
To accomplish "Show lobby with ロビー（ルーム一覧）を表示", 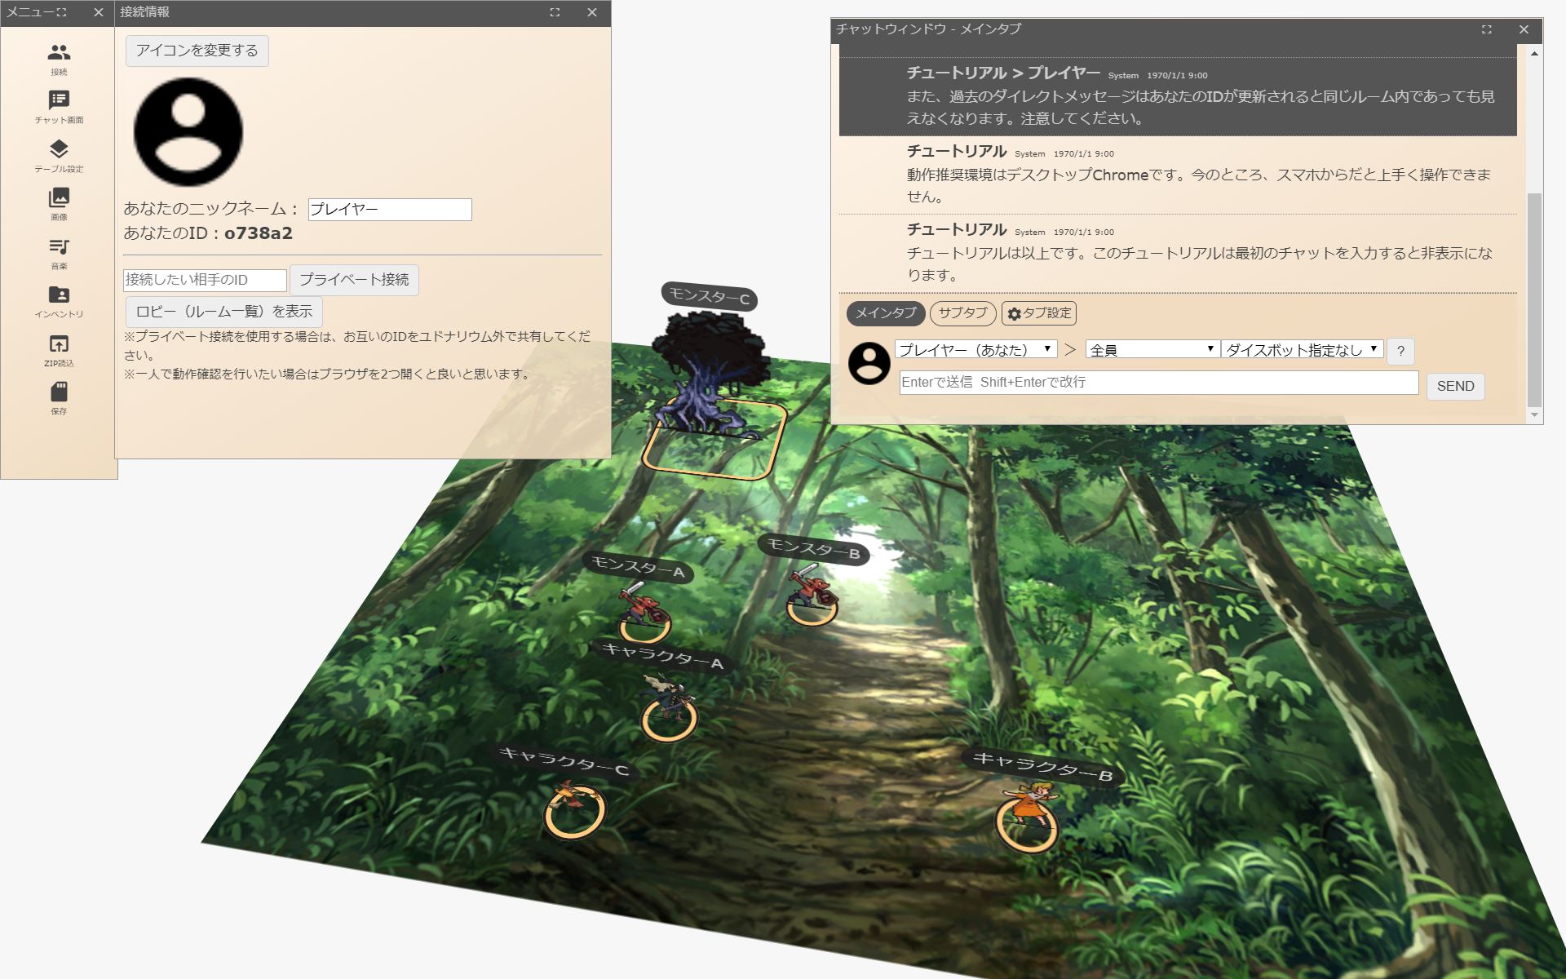I will tap(224, 312).
